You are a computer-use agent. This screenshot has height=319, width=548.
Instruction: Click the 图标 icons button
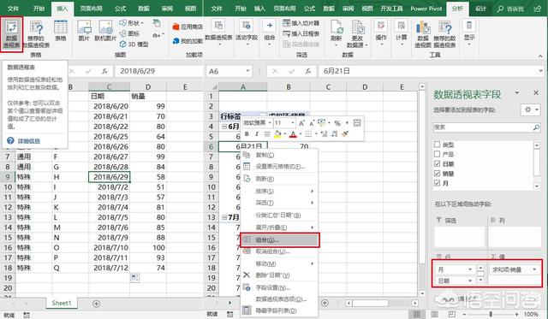point(129,33)
